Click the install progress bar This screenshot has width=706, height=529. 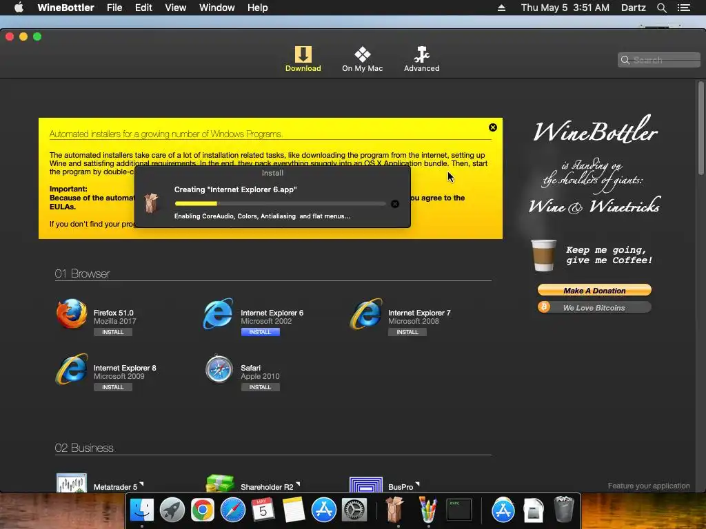(280, 204)
